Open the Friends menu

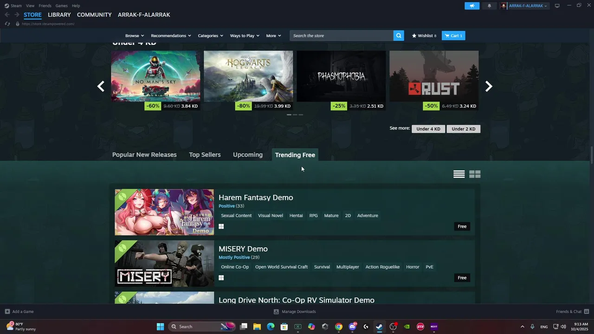point(45,6)
